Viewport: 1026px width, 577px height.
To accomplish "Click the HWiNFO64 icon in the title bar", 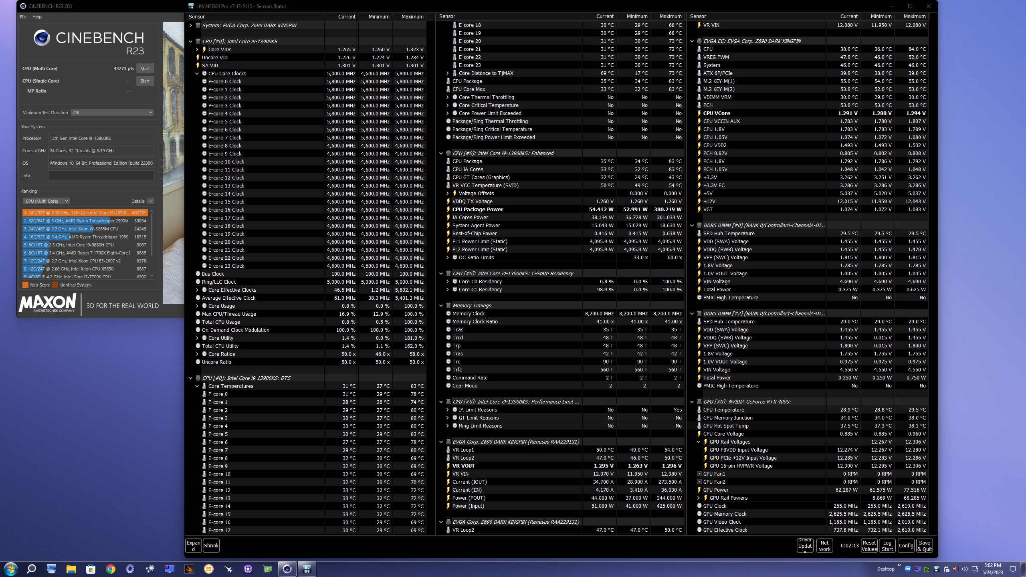I will (x=191, y=6).
